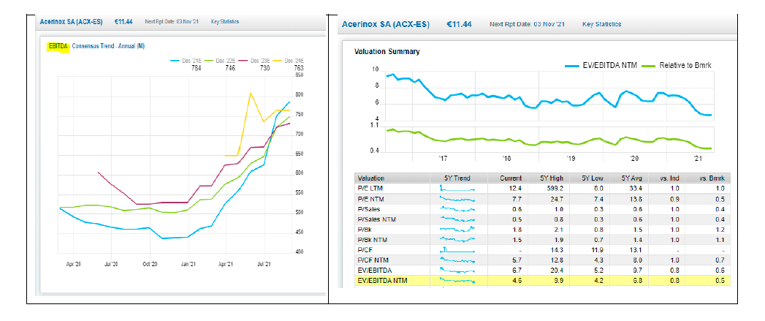The width and height of the screenshot is (765, 321).
Task: Click the 763 consensus value
Action: pyautogui.click(x=299, y=69)
